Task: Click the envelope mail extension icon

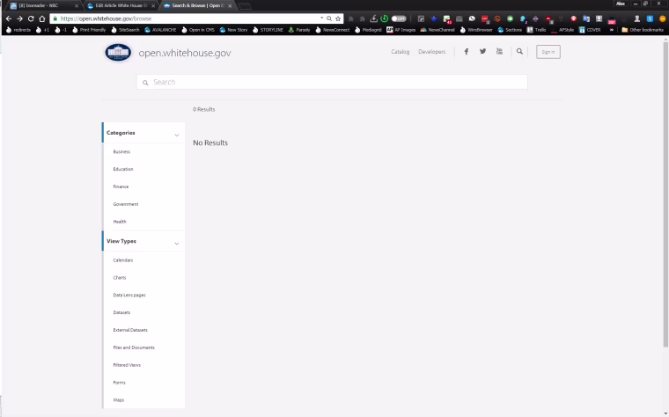Action: 459,18
